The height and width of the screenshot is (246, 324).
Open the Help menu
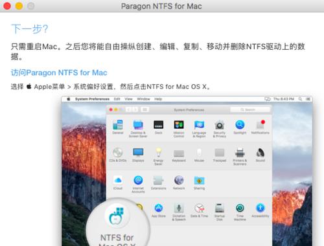pyautogui.click(x=158, y=99)
